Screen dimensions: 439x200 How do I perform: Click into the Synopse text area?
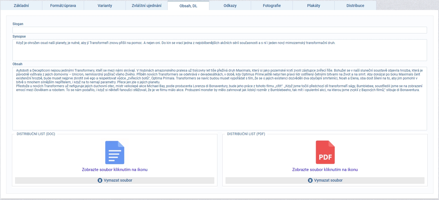tap(220, 50)
